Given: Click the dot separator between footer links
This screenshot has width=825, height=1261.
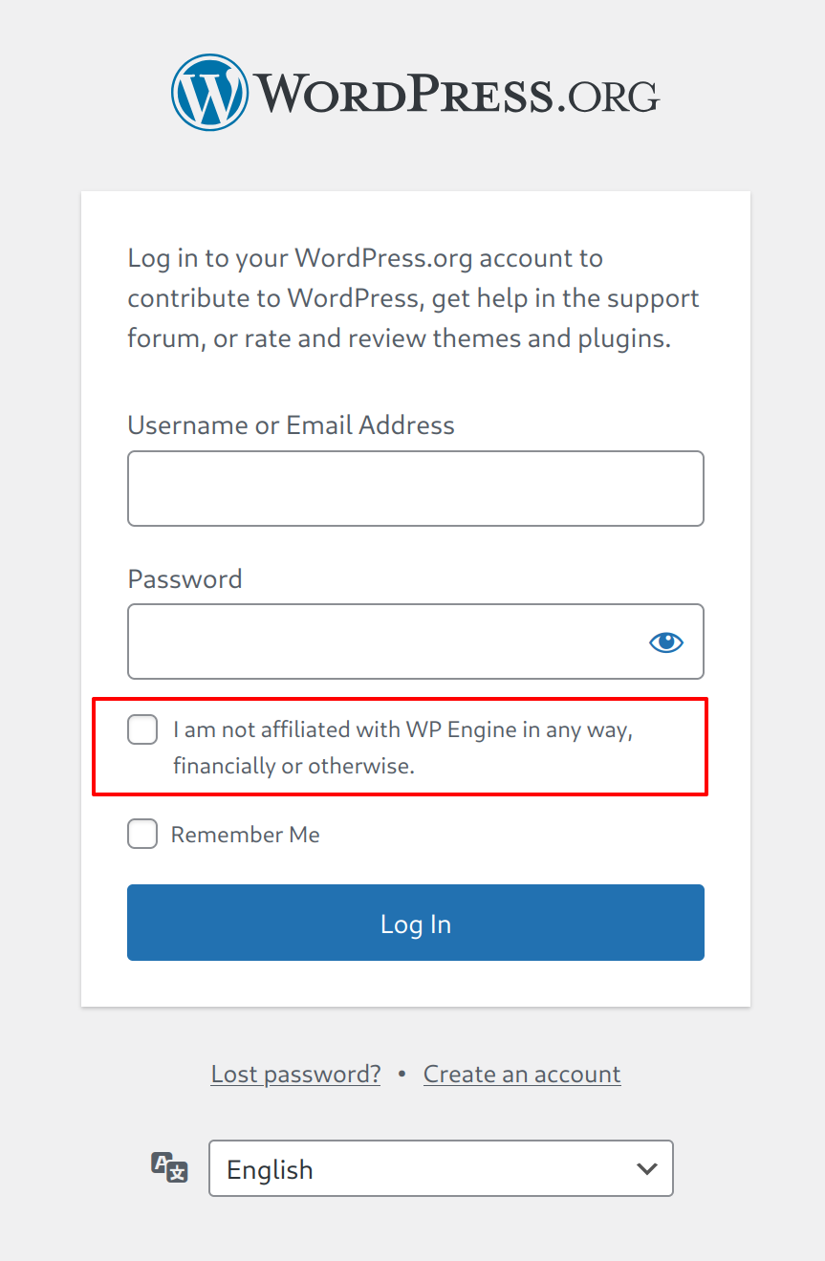Looking at the screenshot, I should tap(402, 1075).
